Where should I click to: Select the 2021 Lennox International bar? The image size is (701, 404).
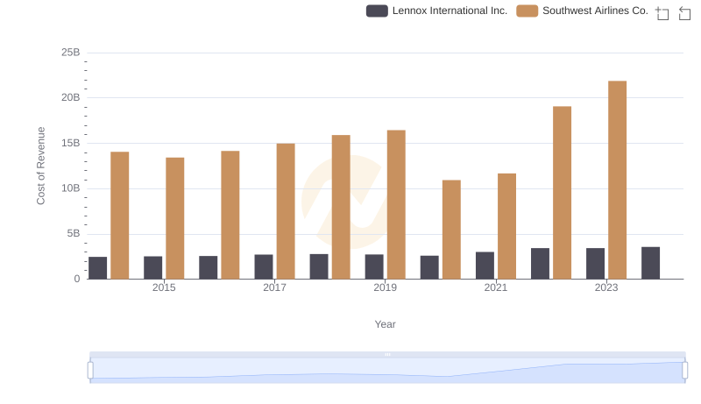[485, 266]
